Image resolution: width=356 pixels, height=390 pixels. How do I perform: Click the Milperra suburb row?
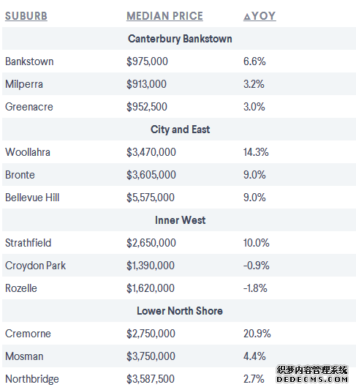(179, 84)
